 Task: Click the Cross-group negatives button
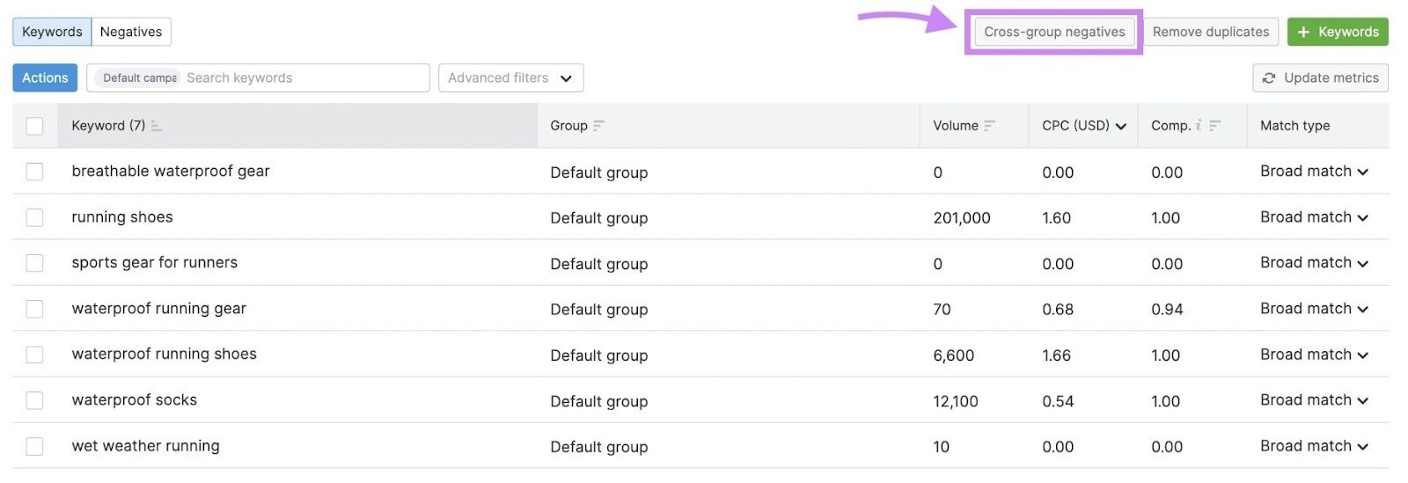[x=1054, y=32]
